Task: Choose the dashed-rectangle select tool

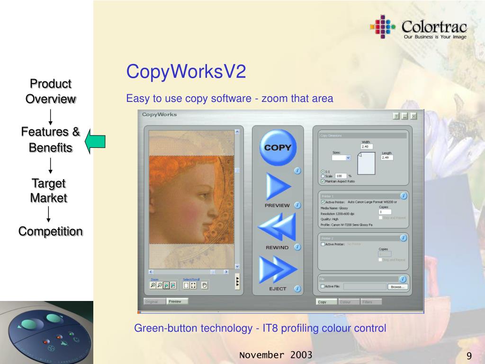Action: coord(186,285)
